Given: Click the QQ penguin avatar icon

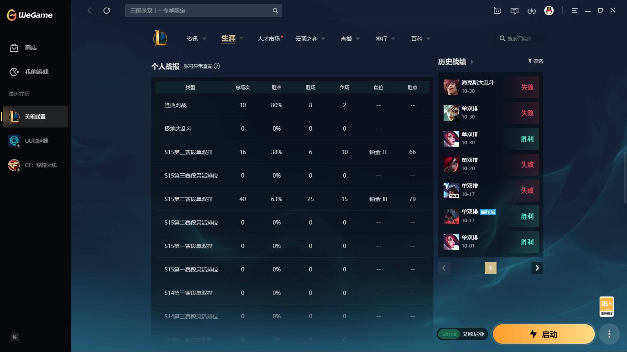Looking at the screenshot, I should click(549, 11).
